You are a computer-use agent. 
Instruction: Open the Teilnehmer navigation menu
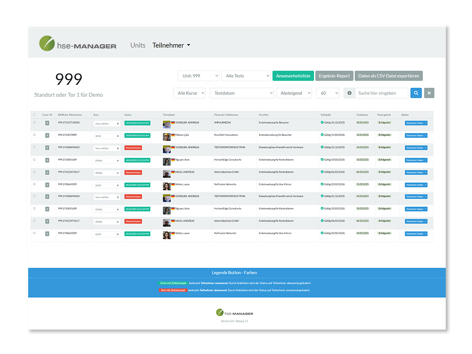click(x=171, y=45)
